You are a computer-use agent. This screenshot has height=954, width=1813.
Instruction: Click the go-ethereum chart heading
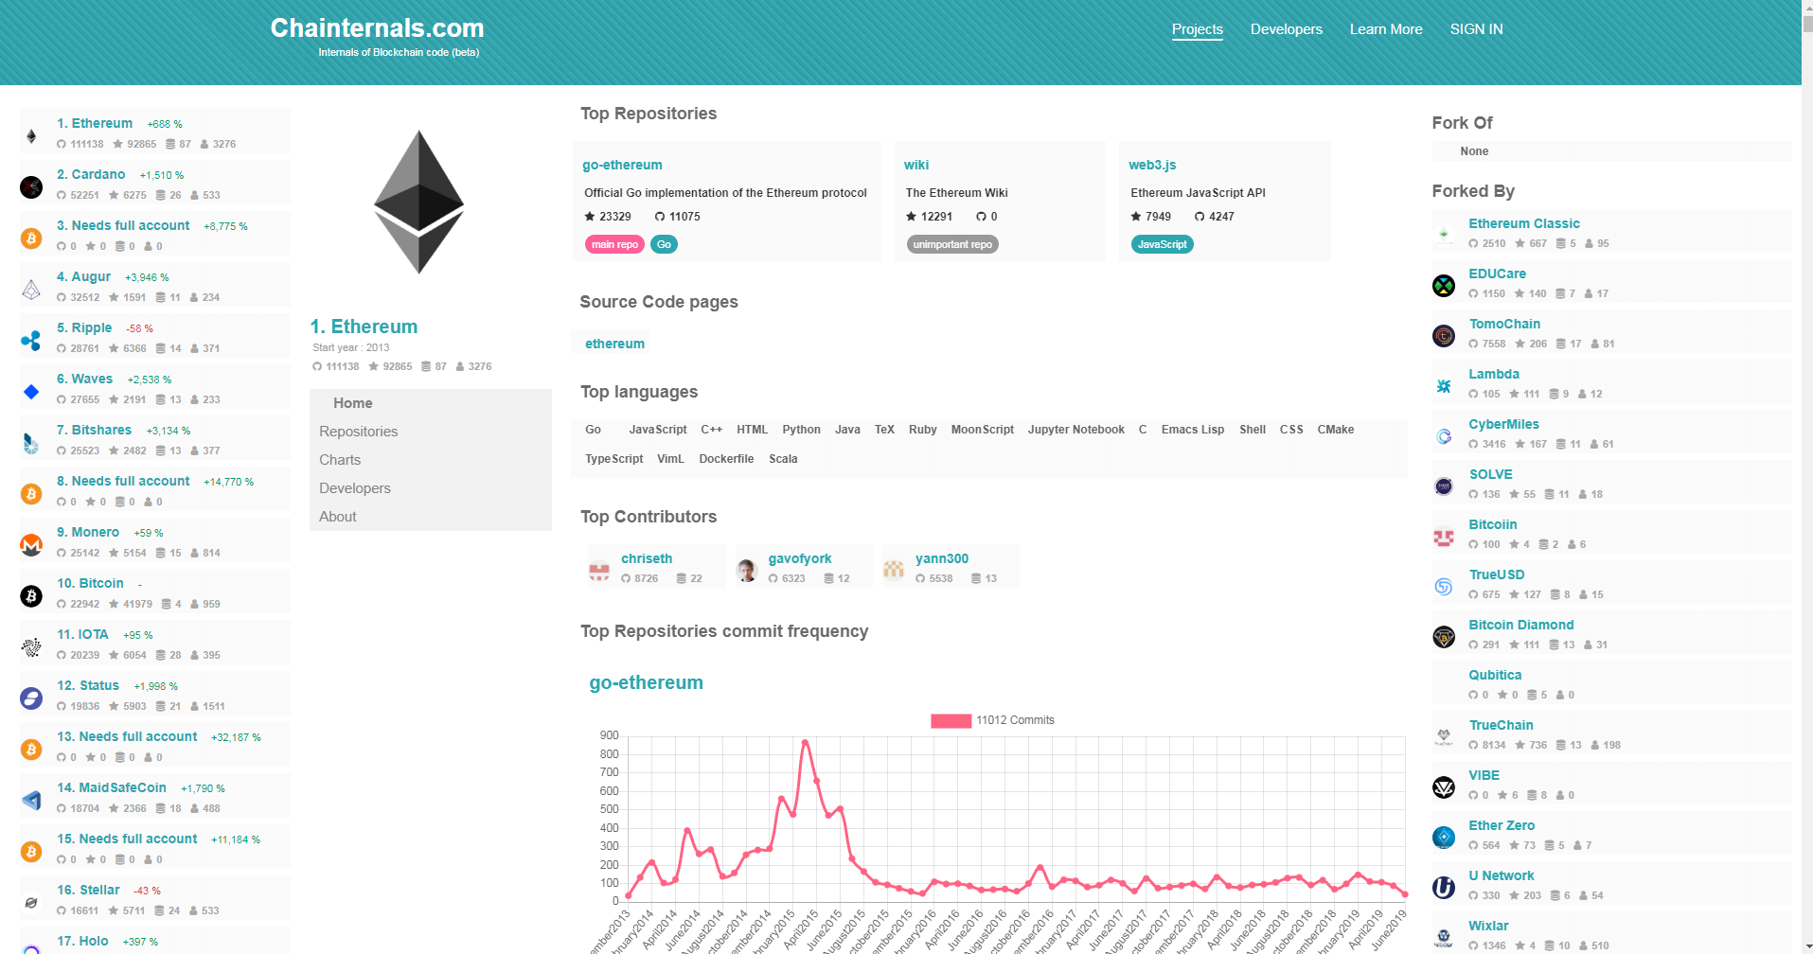646,682
